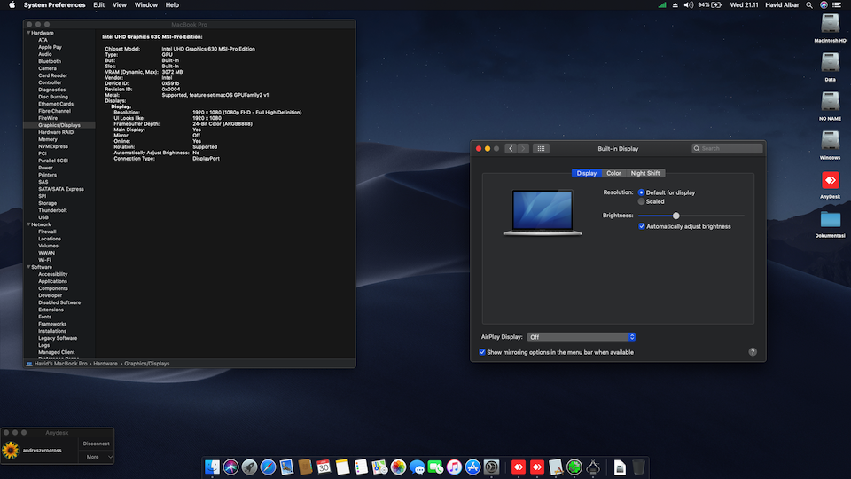Screen dimensions: 851x479
Task: Select Graphics/Displays in sidebar
Action: [x=59, y=125]
